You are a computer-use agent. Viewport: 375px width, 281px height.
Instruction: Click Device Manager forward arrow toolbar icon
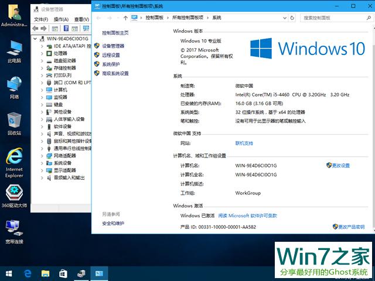pos(43,29)
